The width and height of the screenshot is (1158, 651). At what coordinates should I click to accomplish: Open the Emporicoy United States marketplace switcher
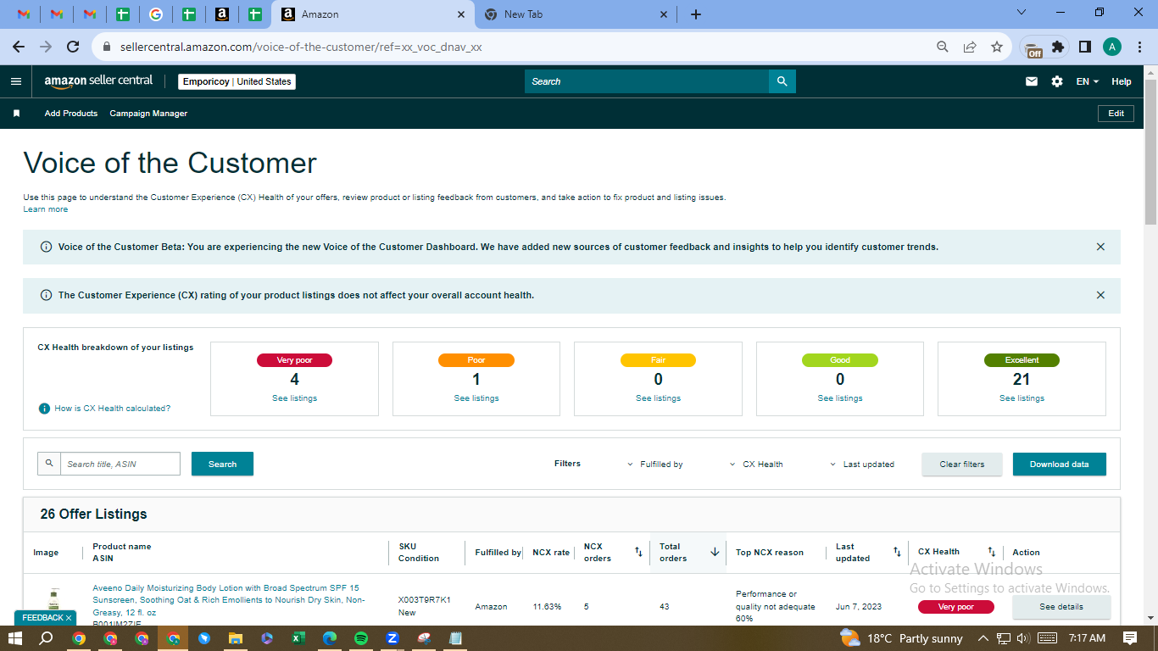coord(237,81)
